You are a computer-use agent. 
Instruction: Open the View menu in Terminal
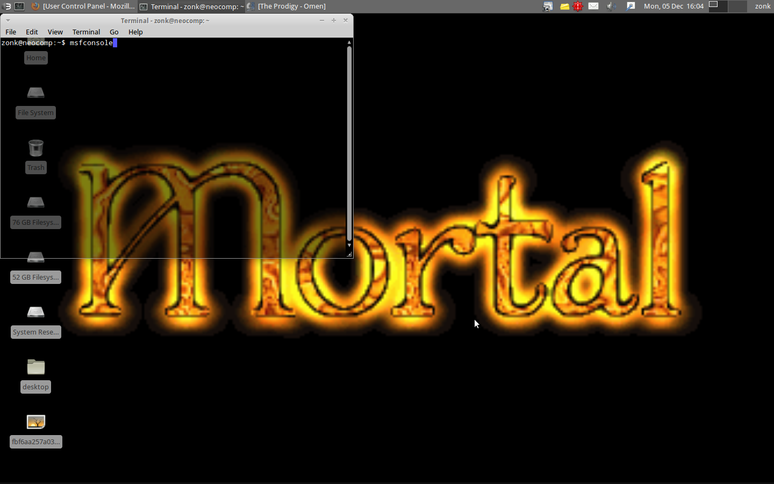55,32
